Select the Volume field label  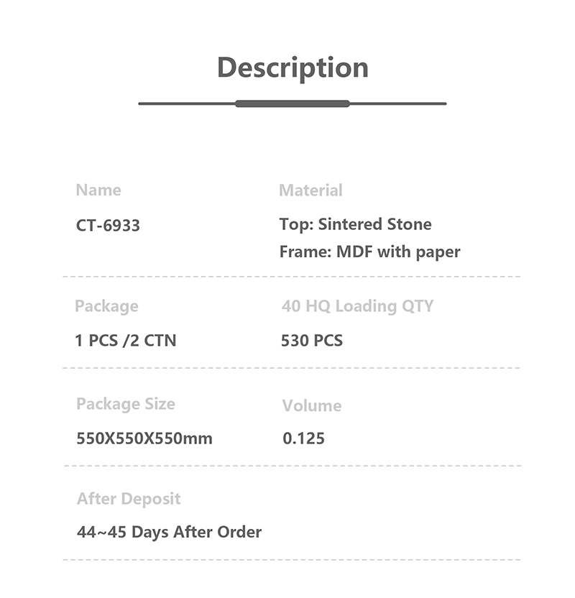(312, 405)
